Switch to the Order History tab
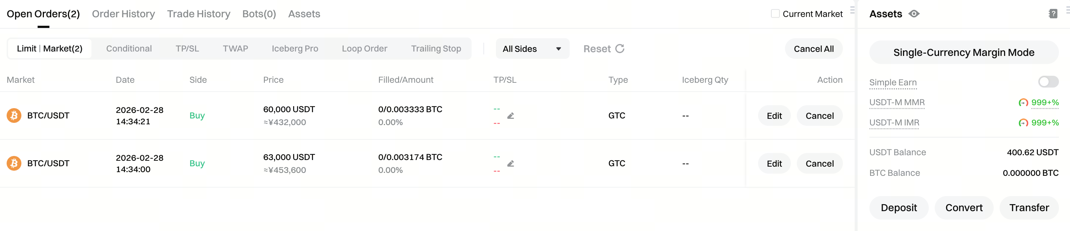1070x231 pixels. click(124, 14)
